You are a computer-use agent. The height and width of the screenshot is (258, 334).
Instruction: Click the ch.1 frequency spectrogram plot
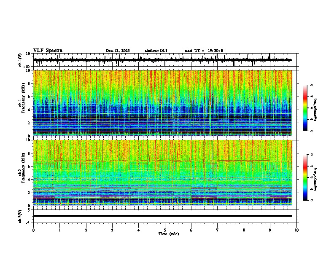coord(163,103)
